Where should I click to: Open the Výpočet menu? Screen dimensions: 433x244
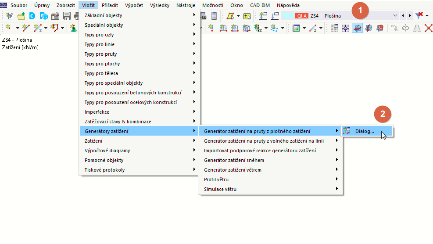point(134,5)
